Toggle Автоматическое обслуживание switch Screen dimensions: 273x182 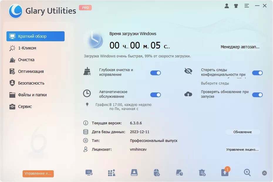[x=156, y=95]
